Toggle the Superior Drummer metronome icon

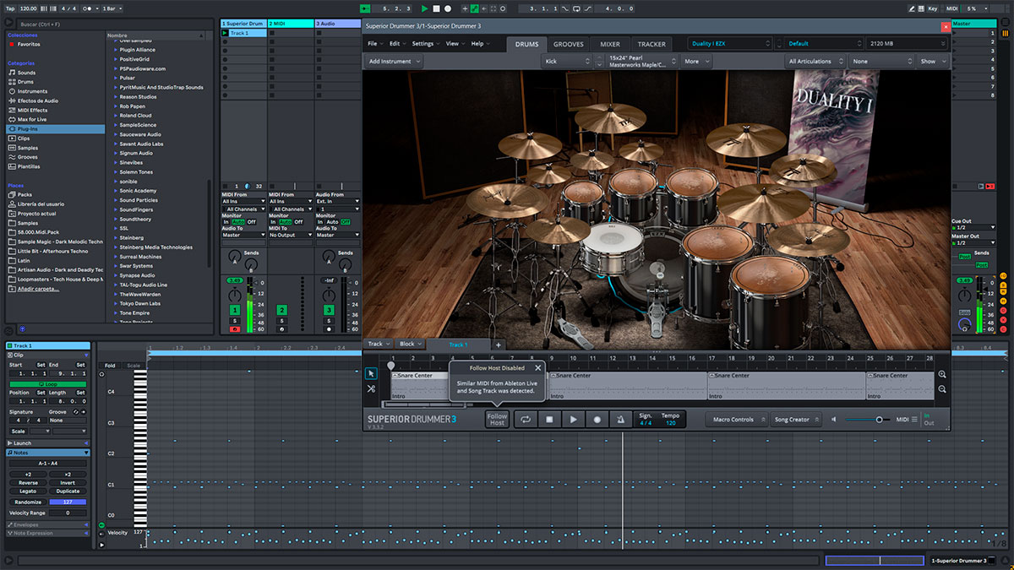620,419
